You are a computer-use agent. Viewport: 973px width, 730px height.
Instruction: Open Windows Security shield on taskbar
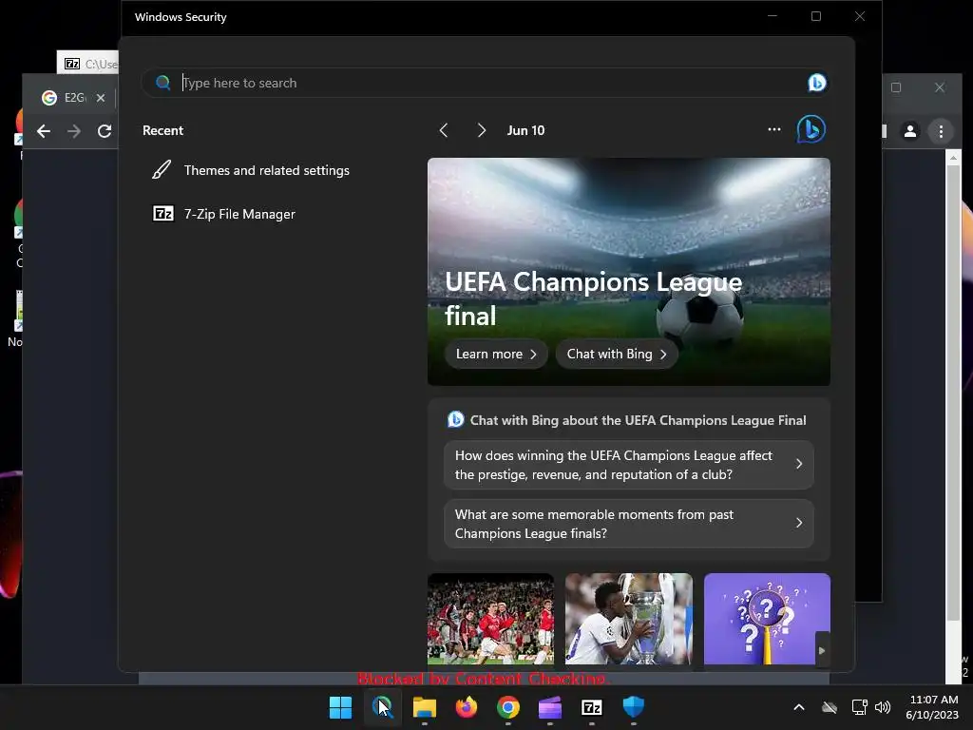(x=634, y=707)
